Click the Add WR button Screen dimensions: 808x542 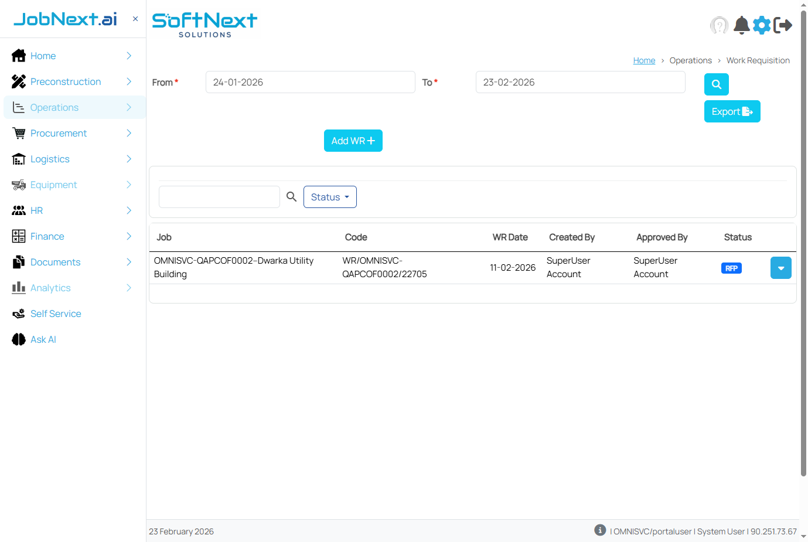[x=353, y=141]
